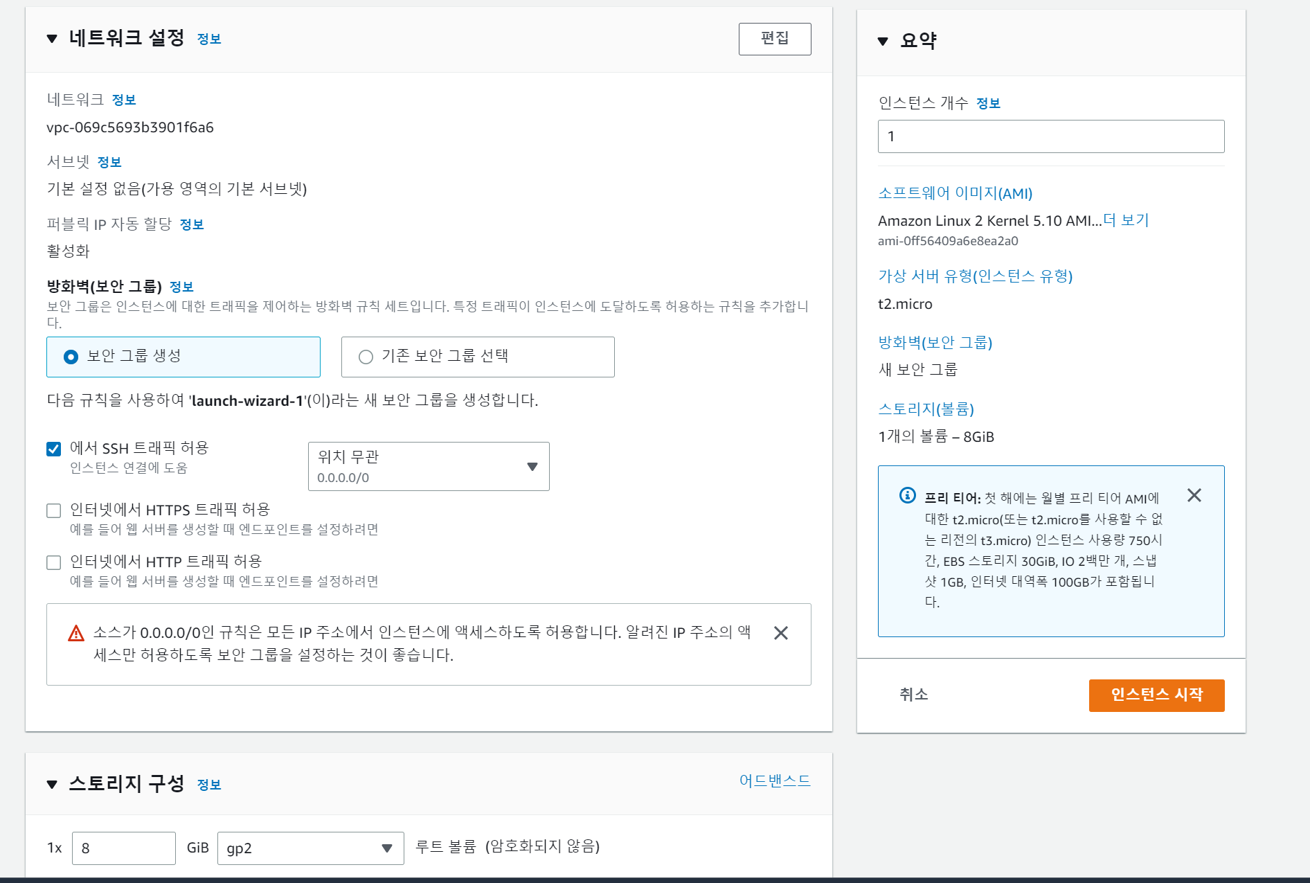Open 정보 link beside 인스턴스 개수

pyautogui.click(x=988, y=104)
